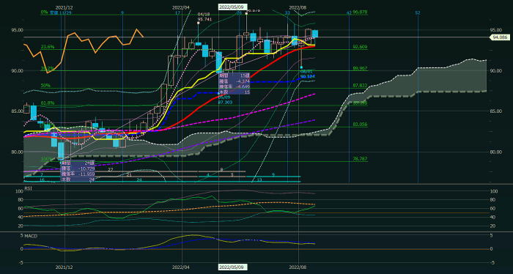
Task: Click the -5 label on the right MACD scale
Action: (x=492, y=262)
